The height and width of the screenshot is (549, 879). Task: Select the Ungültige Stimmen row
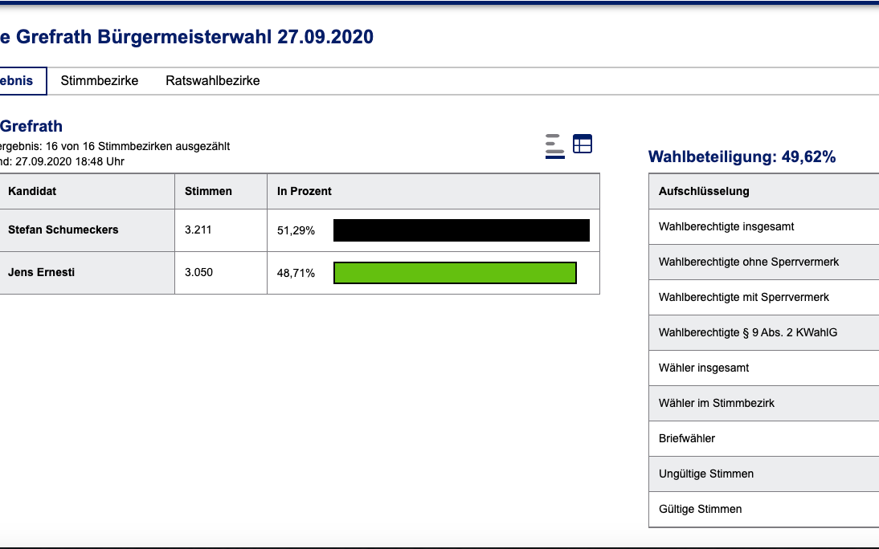click(706, 474)
